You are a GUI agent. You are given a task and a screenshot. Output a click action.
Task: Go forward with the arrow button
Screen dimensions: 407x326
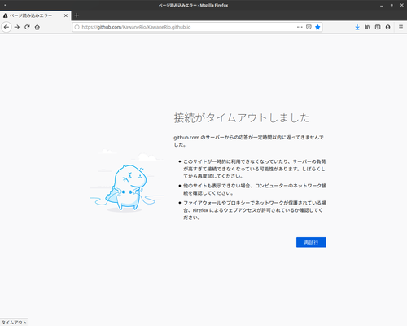pos(17,27)
